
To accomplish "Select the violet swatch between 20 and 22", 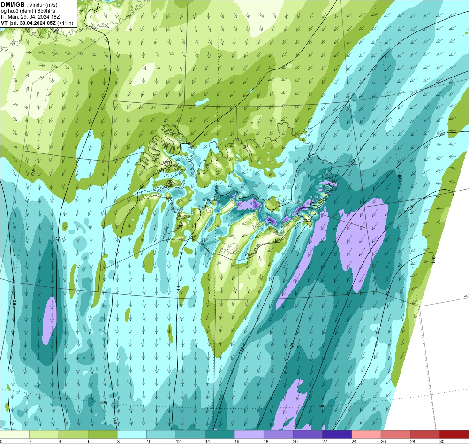I will pos(308,434).
